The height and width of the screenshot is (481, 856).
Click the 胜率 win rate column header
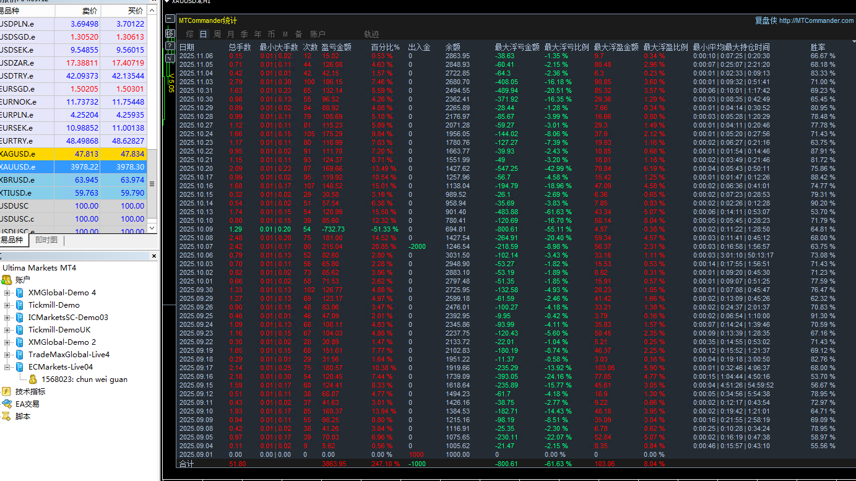pyautogui.click(x=818, y=47)
